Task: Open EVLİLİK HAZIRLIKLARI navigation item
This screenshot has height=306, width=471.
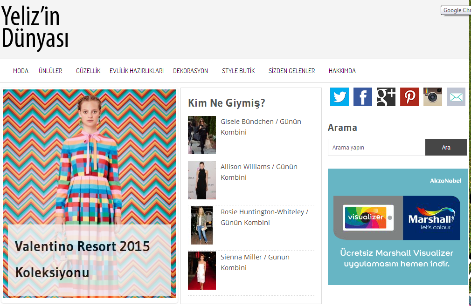Action: tap(137, 71)
